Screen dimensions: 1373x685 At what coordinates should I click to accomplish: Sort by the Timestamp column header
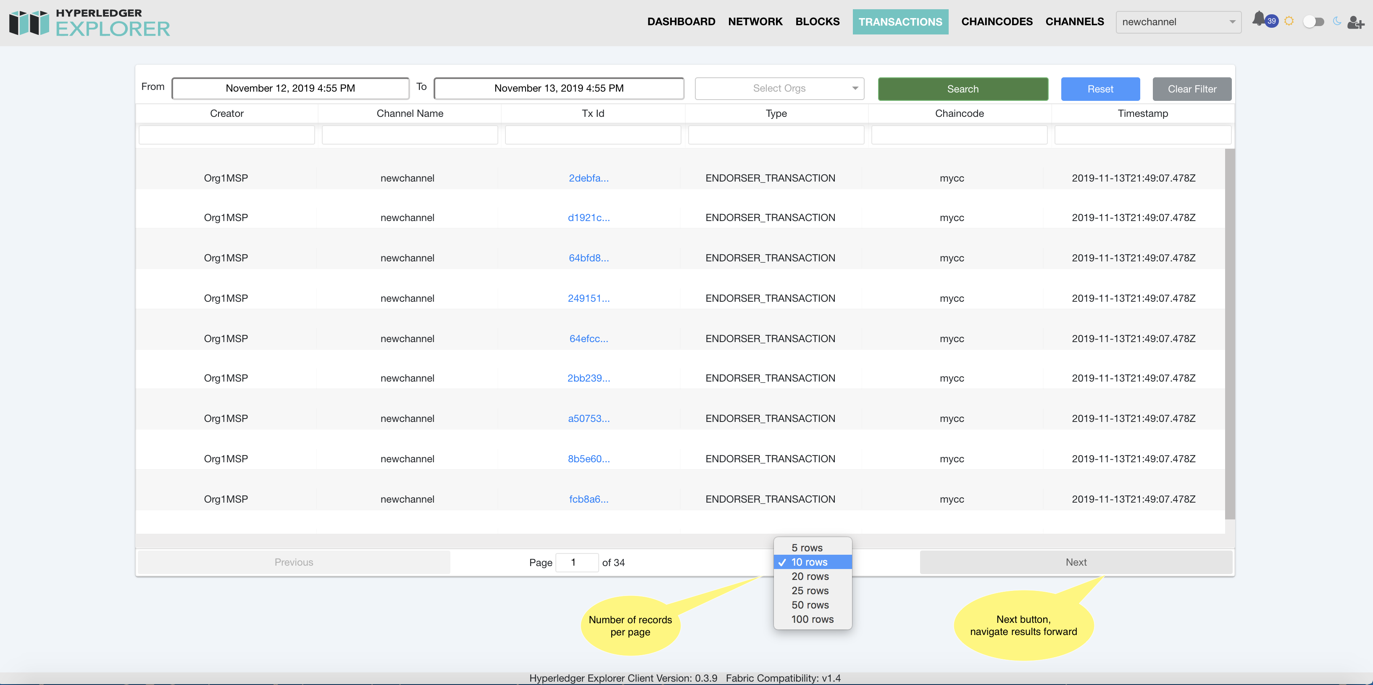[x=1143, y=113]
